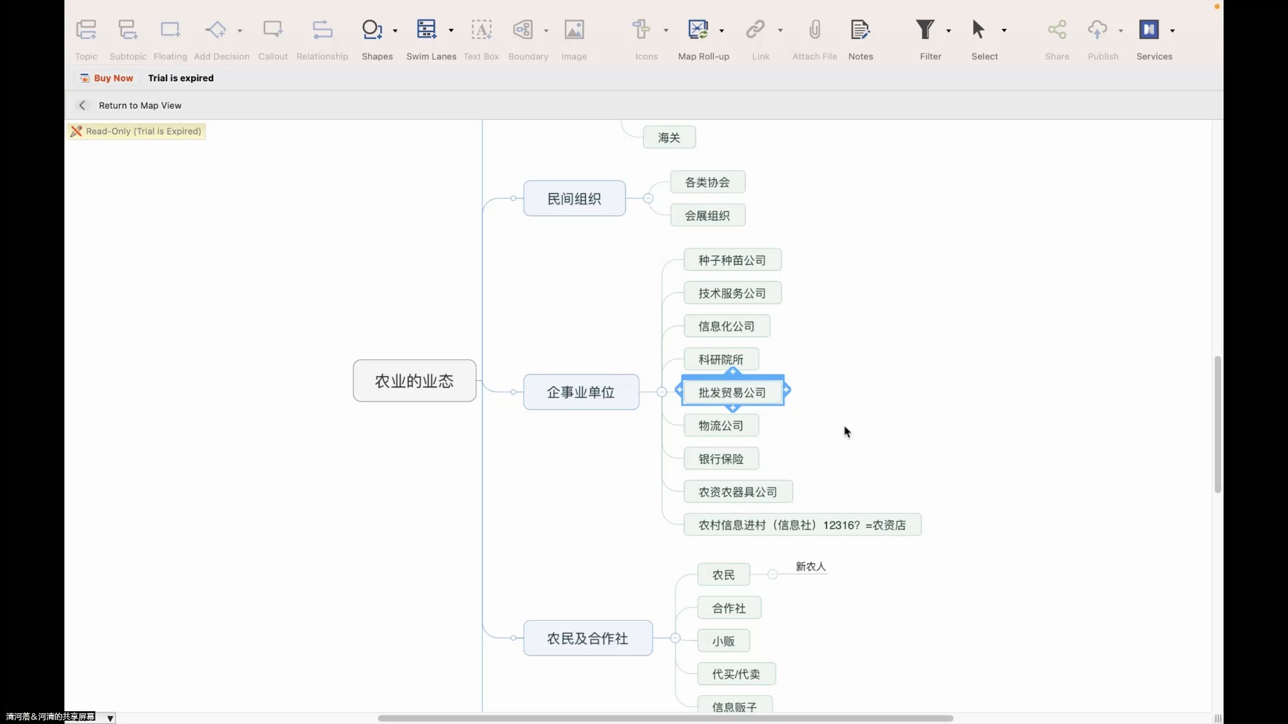Screen dimensions: 1288x724
Task: Click the horizontal scrollbar thumb
Action: (x=665, y=718)
